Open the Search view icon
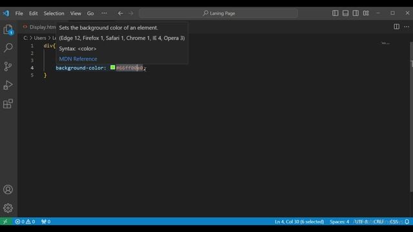This screenshot has height=232, width=413. (8, 48)
